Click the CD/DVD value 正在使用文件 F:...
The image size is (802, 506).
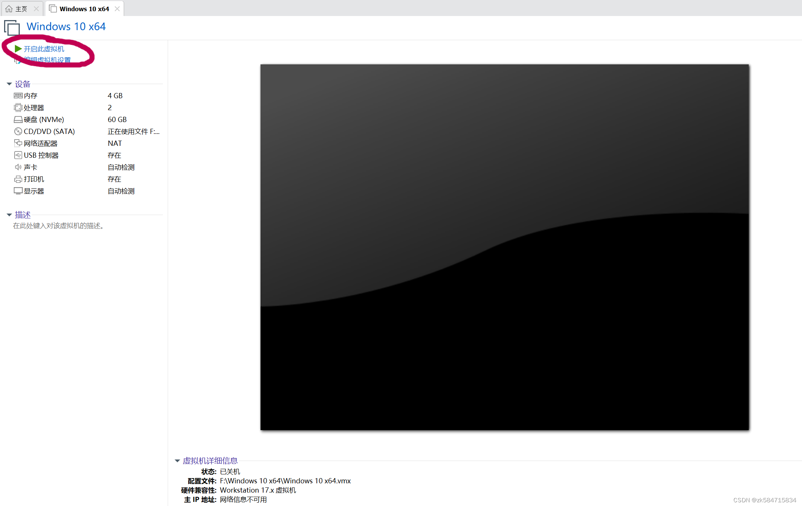(x=134, y=131)
